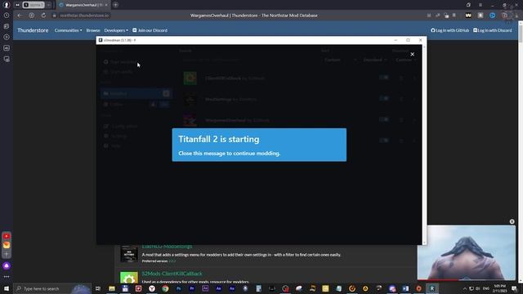
Task: Close the WargamesOverhaul browser tab
Action: pos(106,5)
